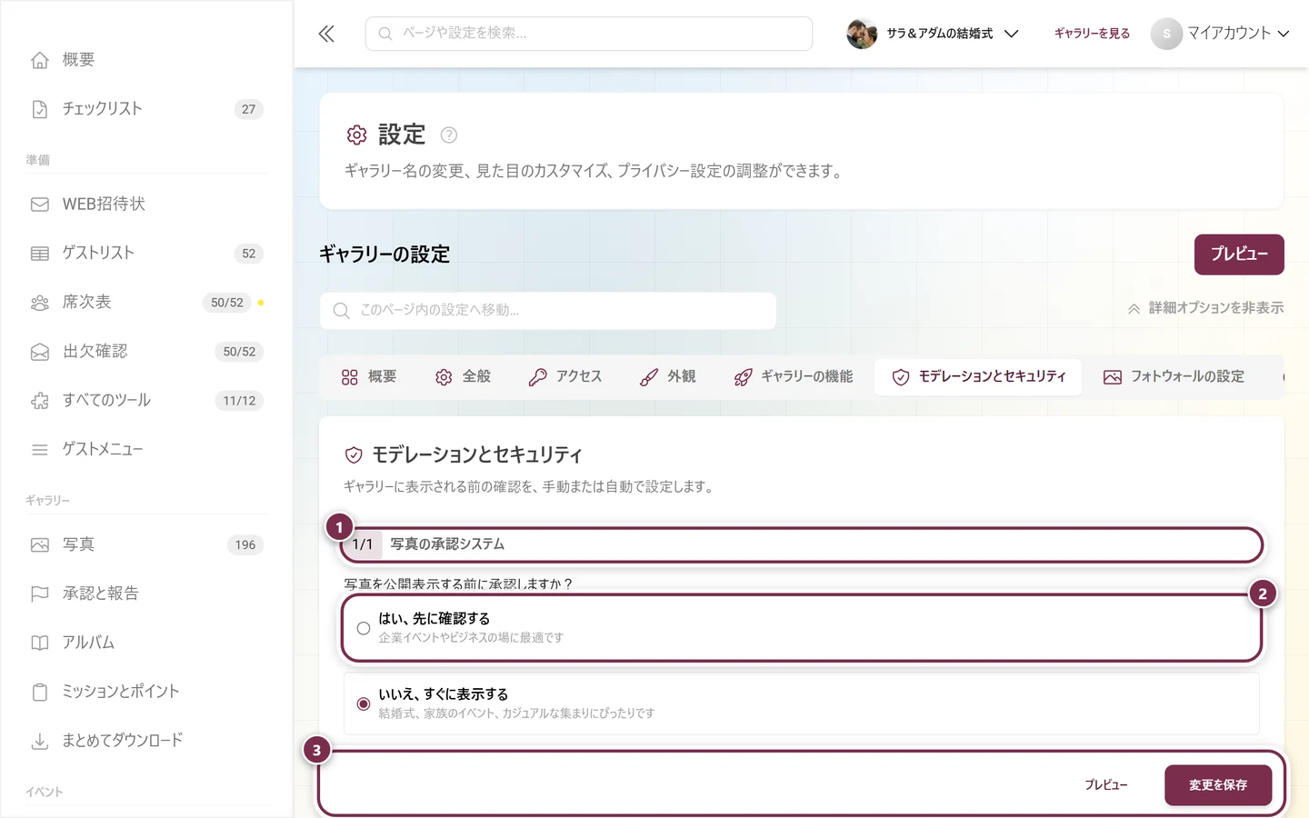Collapse sidebar with double chevron icon
Screen dimensions: 1309x818
point(326,34)
